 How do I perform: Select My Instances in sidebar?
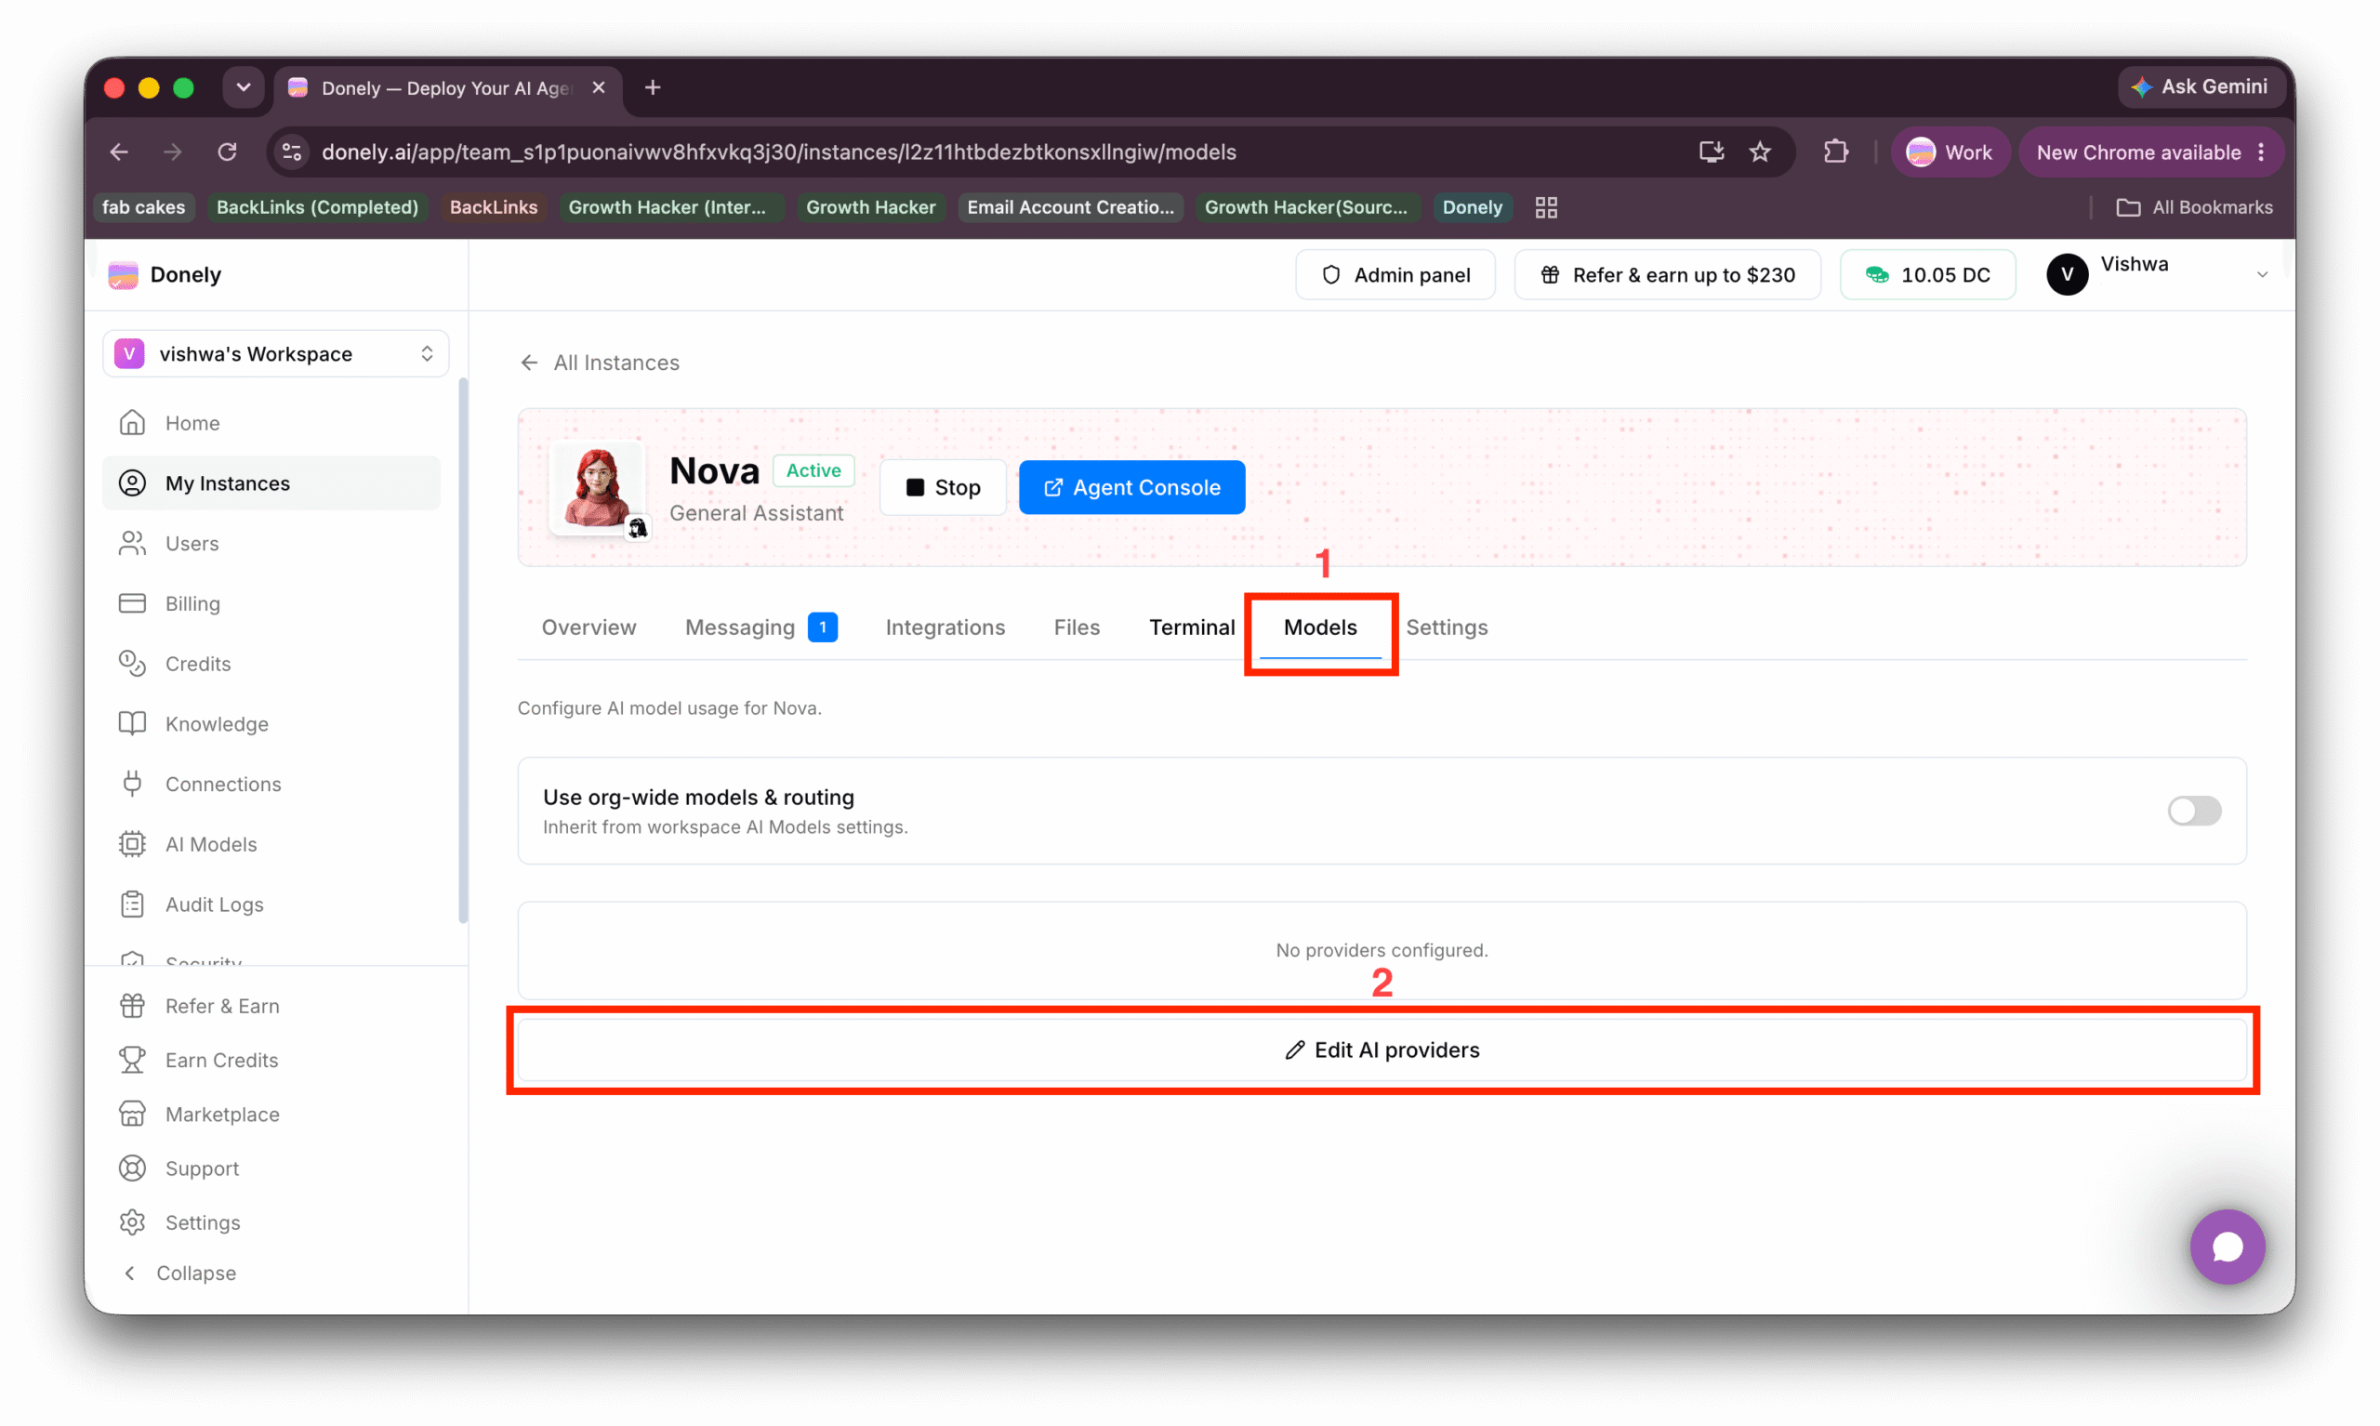tap(271, 483)
